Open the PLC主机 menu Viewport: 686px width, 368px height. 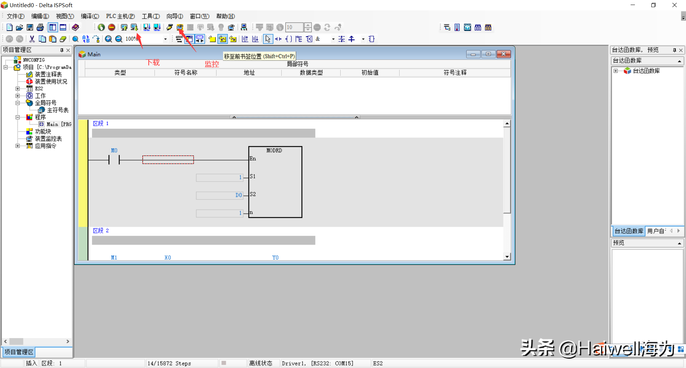(120, 16)
